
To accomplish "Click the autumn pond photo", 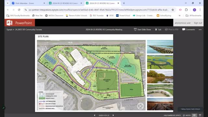I will coord(160,77).
